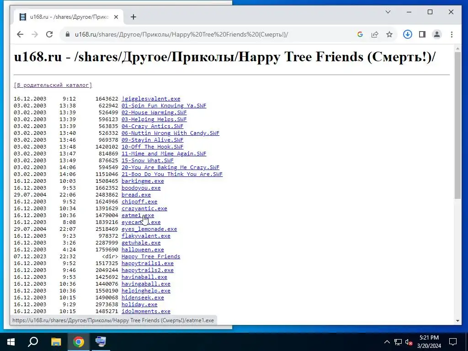468x351 pixels.
Task: Download chipoff.exe file
Action: 139,202
